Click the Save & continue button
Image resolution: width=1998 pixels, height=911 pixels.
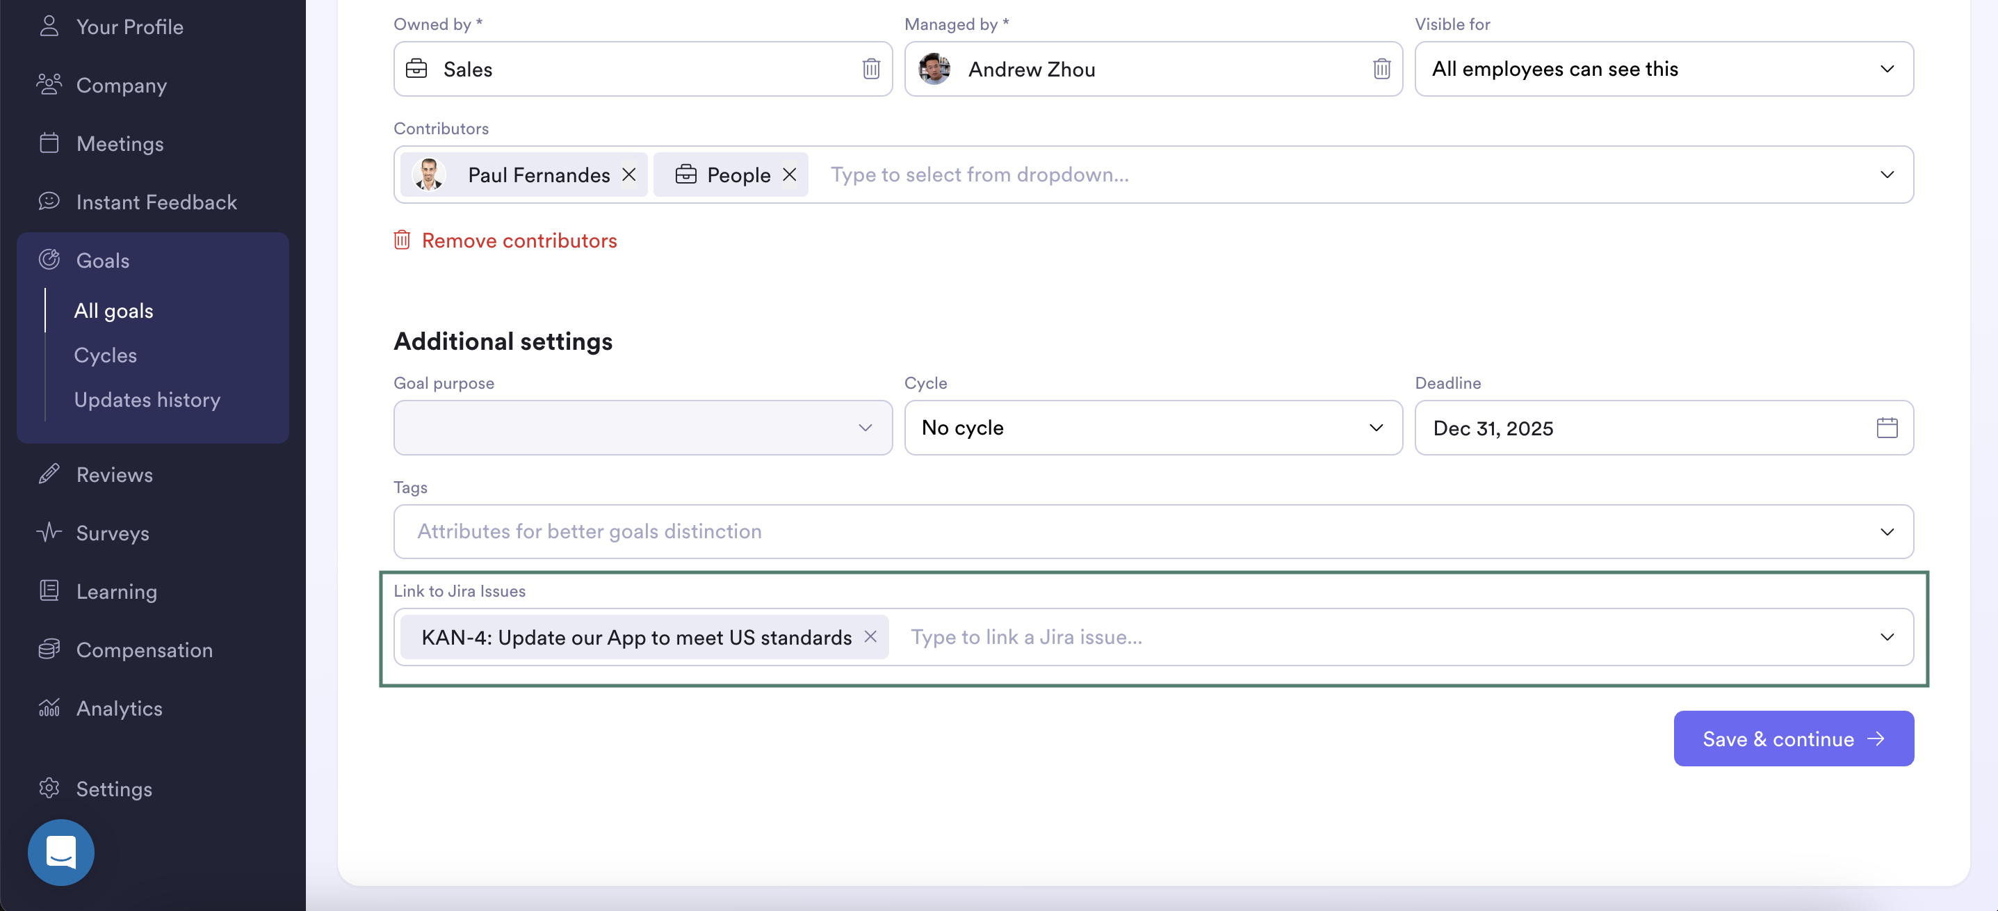(1792, 738)
